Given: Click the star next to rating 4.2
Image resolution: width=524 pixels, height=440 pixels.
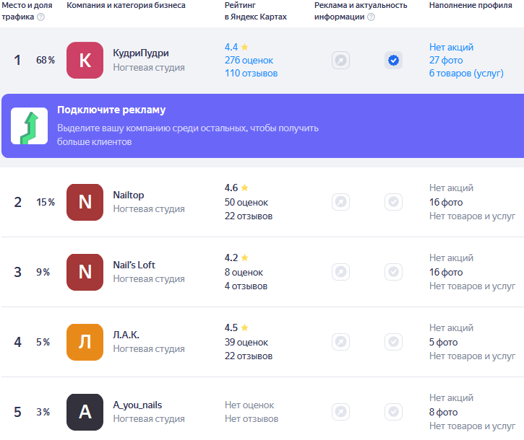Looking at the screenshot, I should coord(244,258).
